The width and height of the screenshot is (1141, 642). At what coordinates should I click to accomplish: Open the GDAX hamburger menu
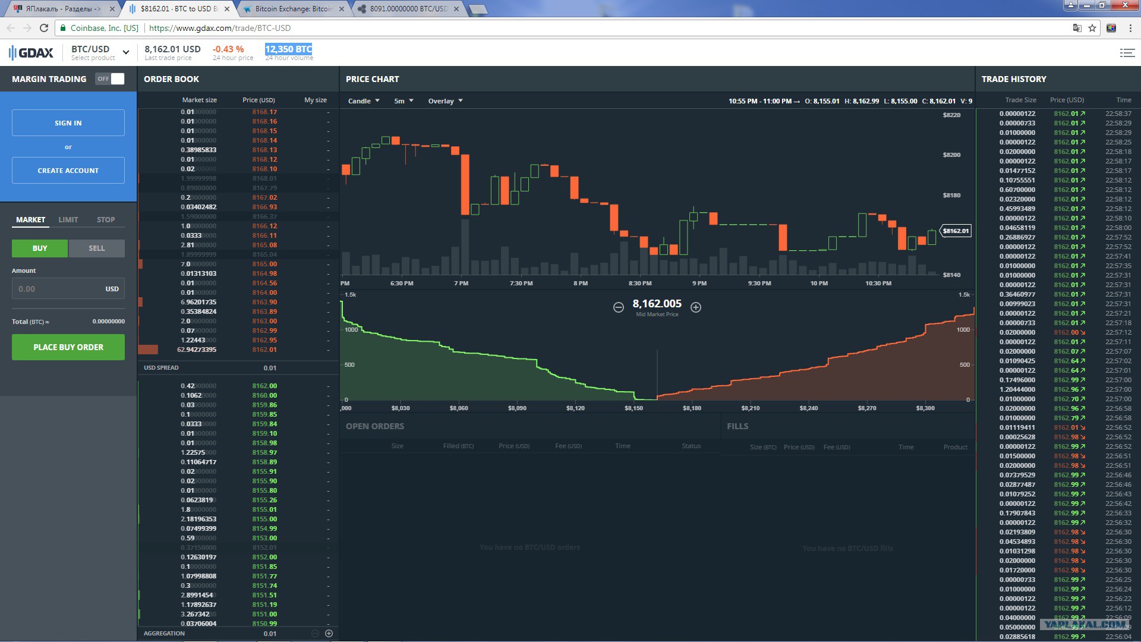coord(1127,53)
